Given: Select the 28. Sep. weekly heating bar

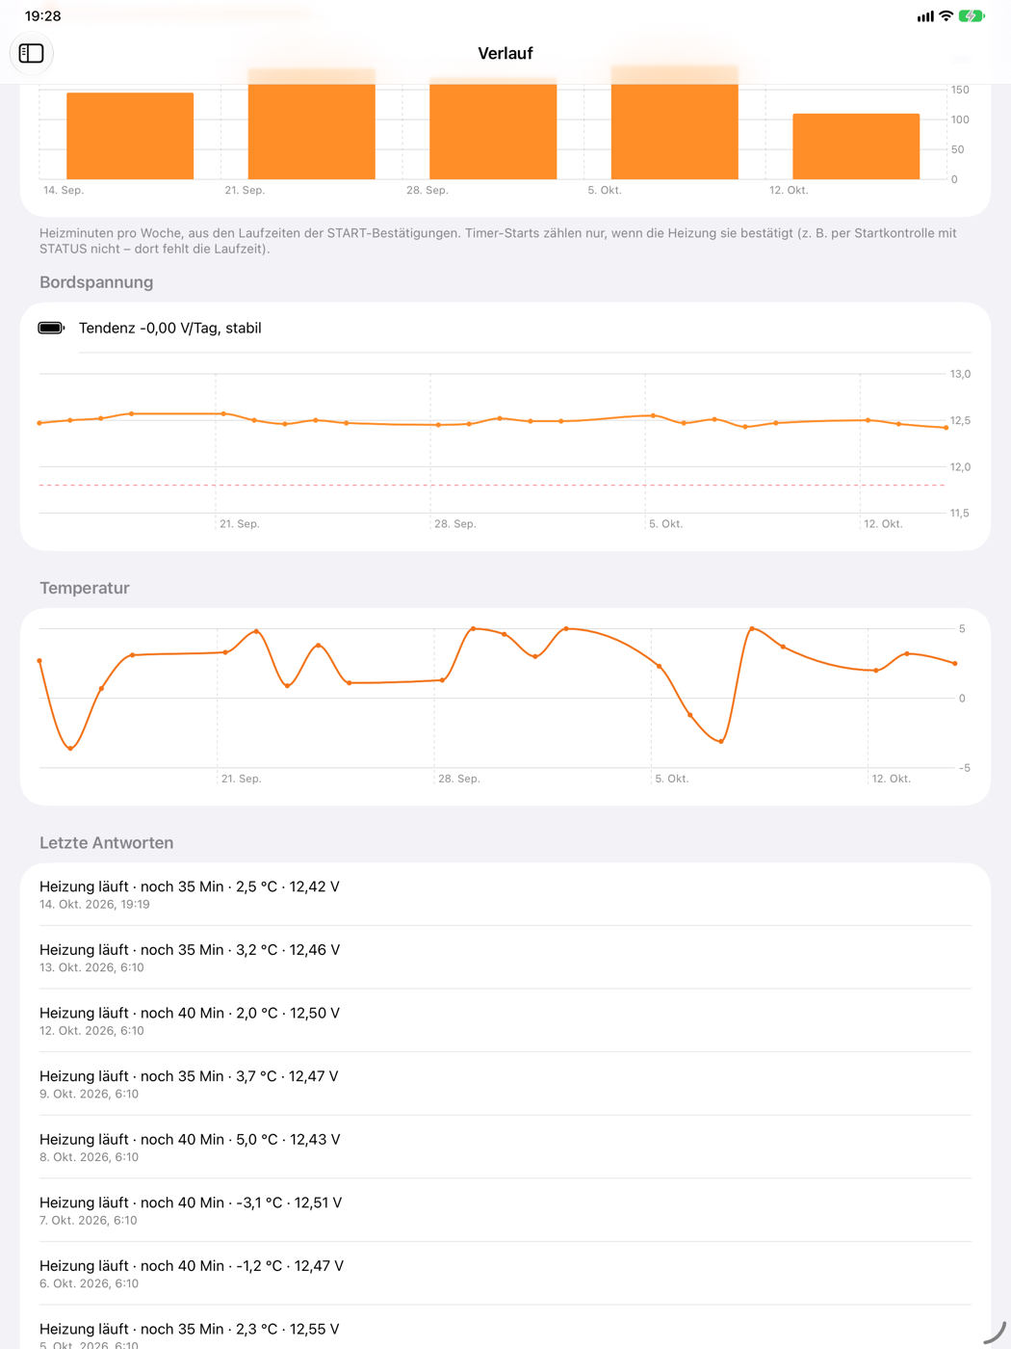Looking at the screenshot, I should click(x=493, y=129).
